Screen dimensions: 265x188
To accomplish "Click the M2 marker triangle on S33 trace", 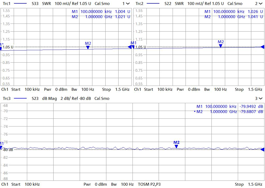I will (88, 47).
